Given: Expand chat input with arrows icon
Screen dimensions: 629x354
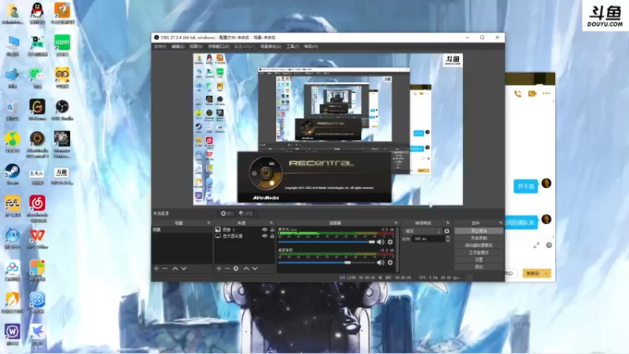Looking at the screenshot, I should pos(536,245).
